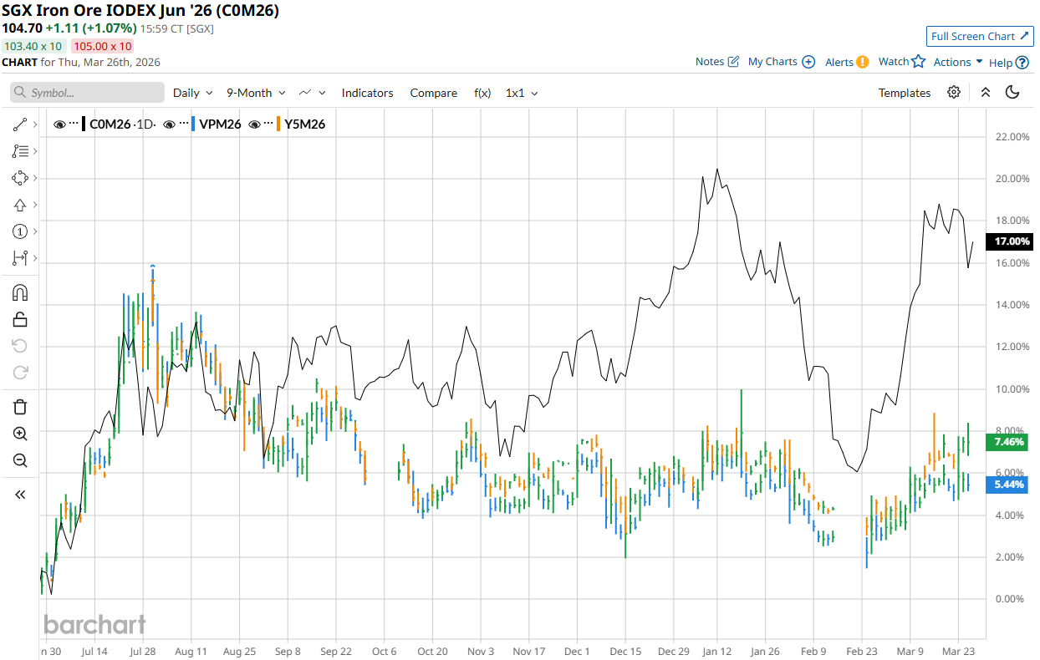1040x660 pixels.
Task: Enable the magnet snap mode
Action: click(21, 292)
